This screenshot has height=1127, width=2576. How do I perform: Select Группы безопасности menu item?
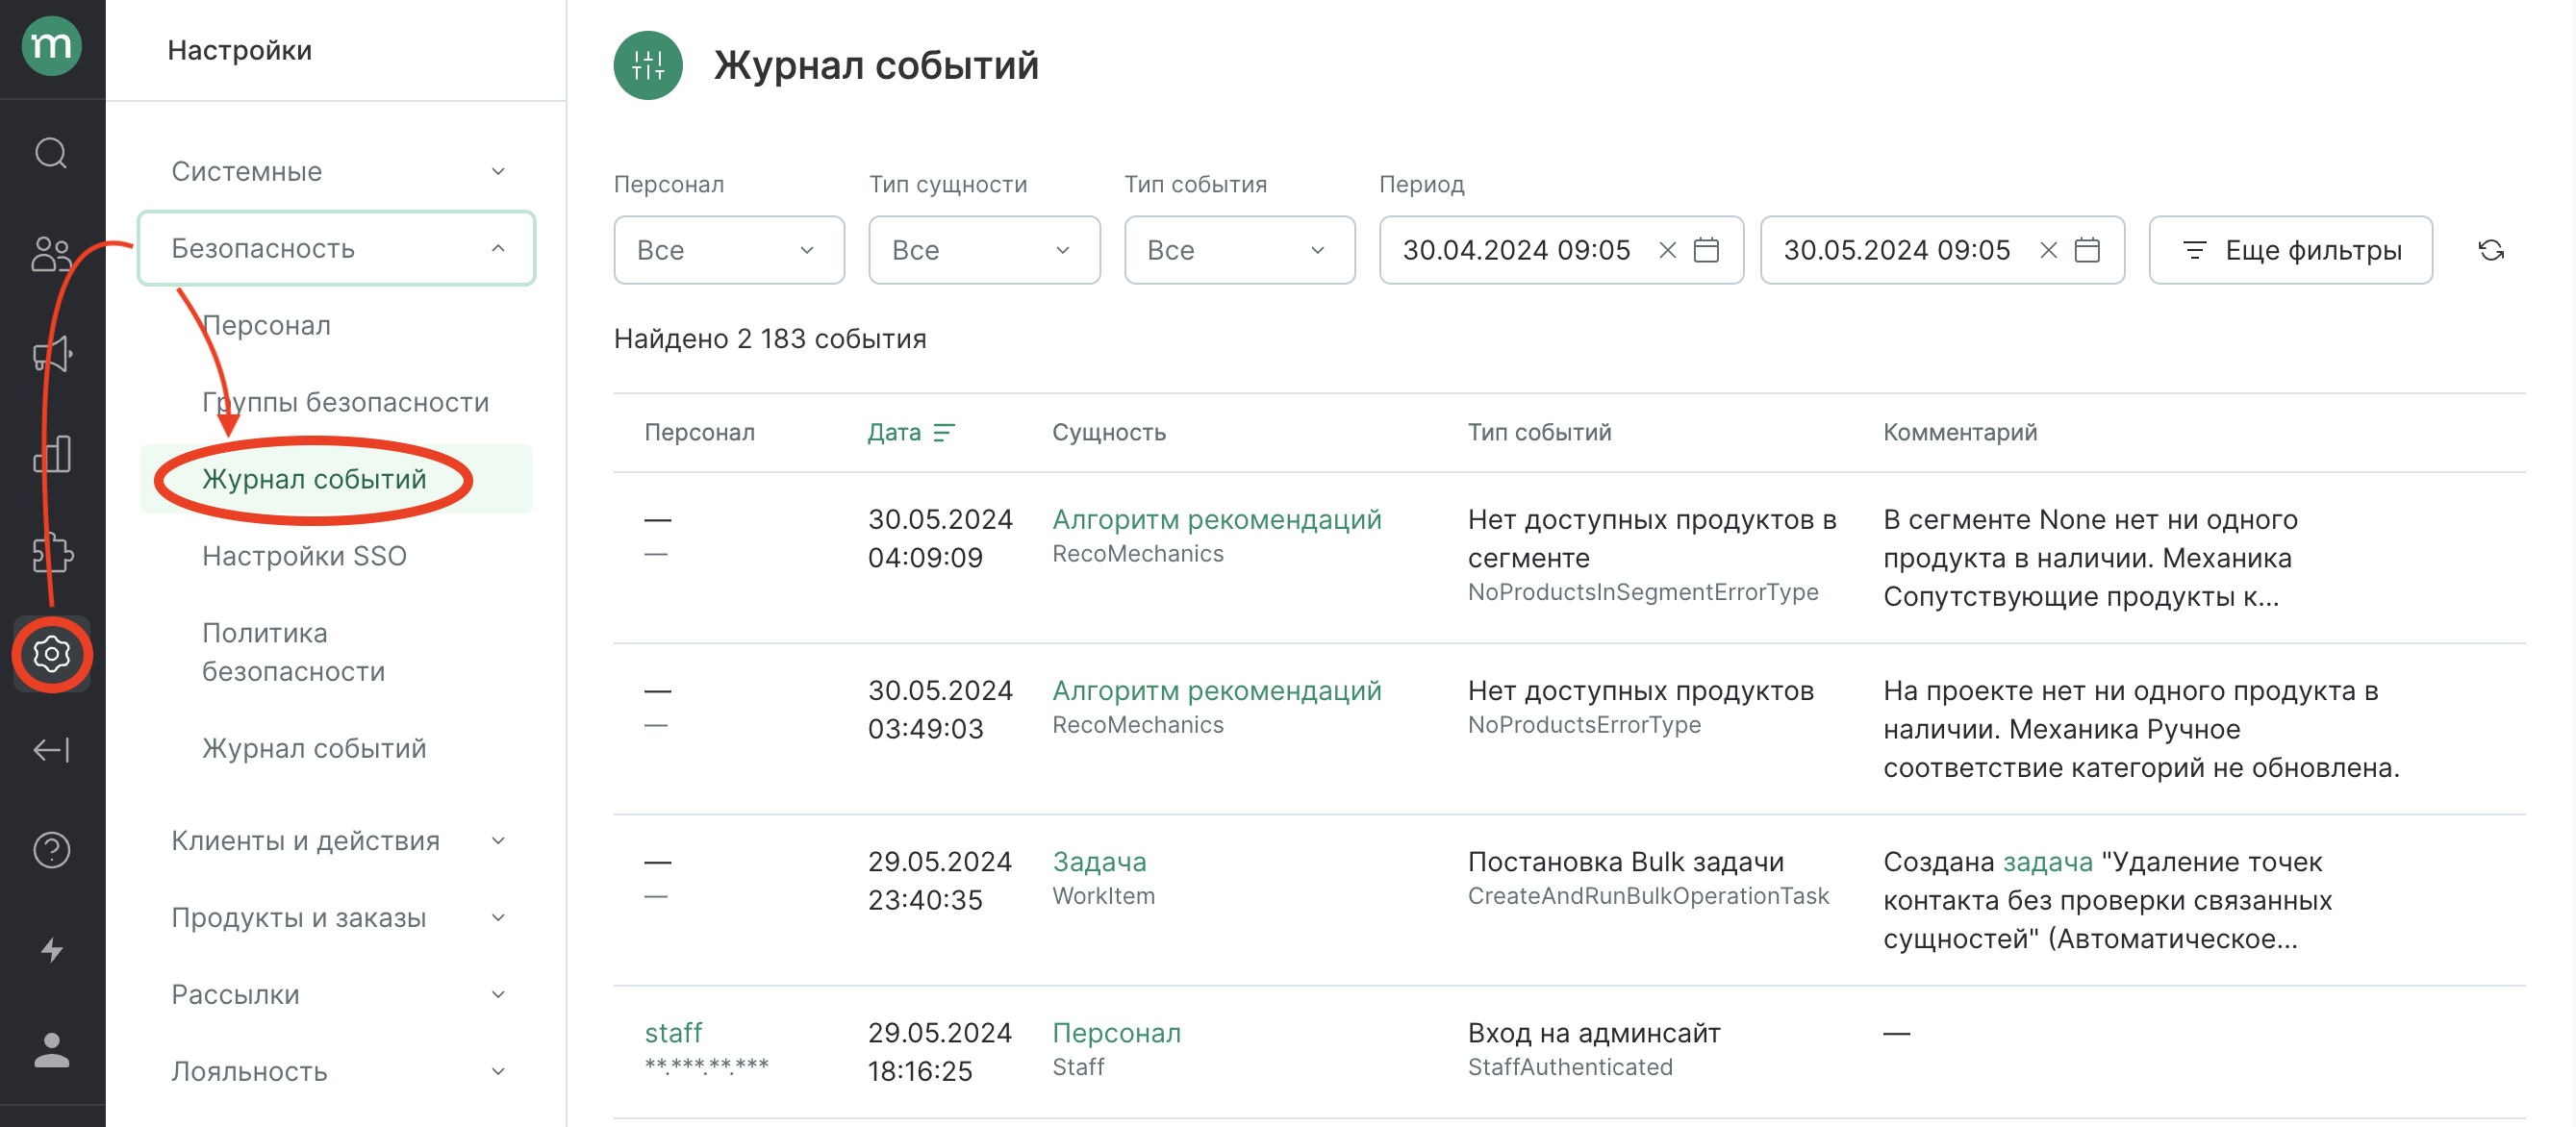point(345,402)
